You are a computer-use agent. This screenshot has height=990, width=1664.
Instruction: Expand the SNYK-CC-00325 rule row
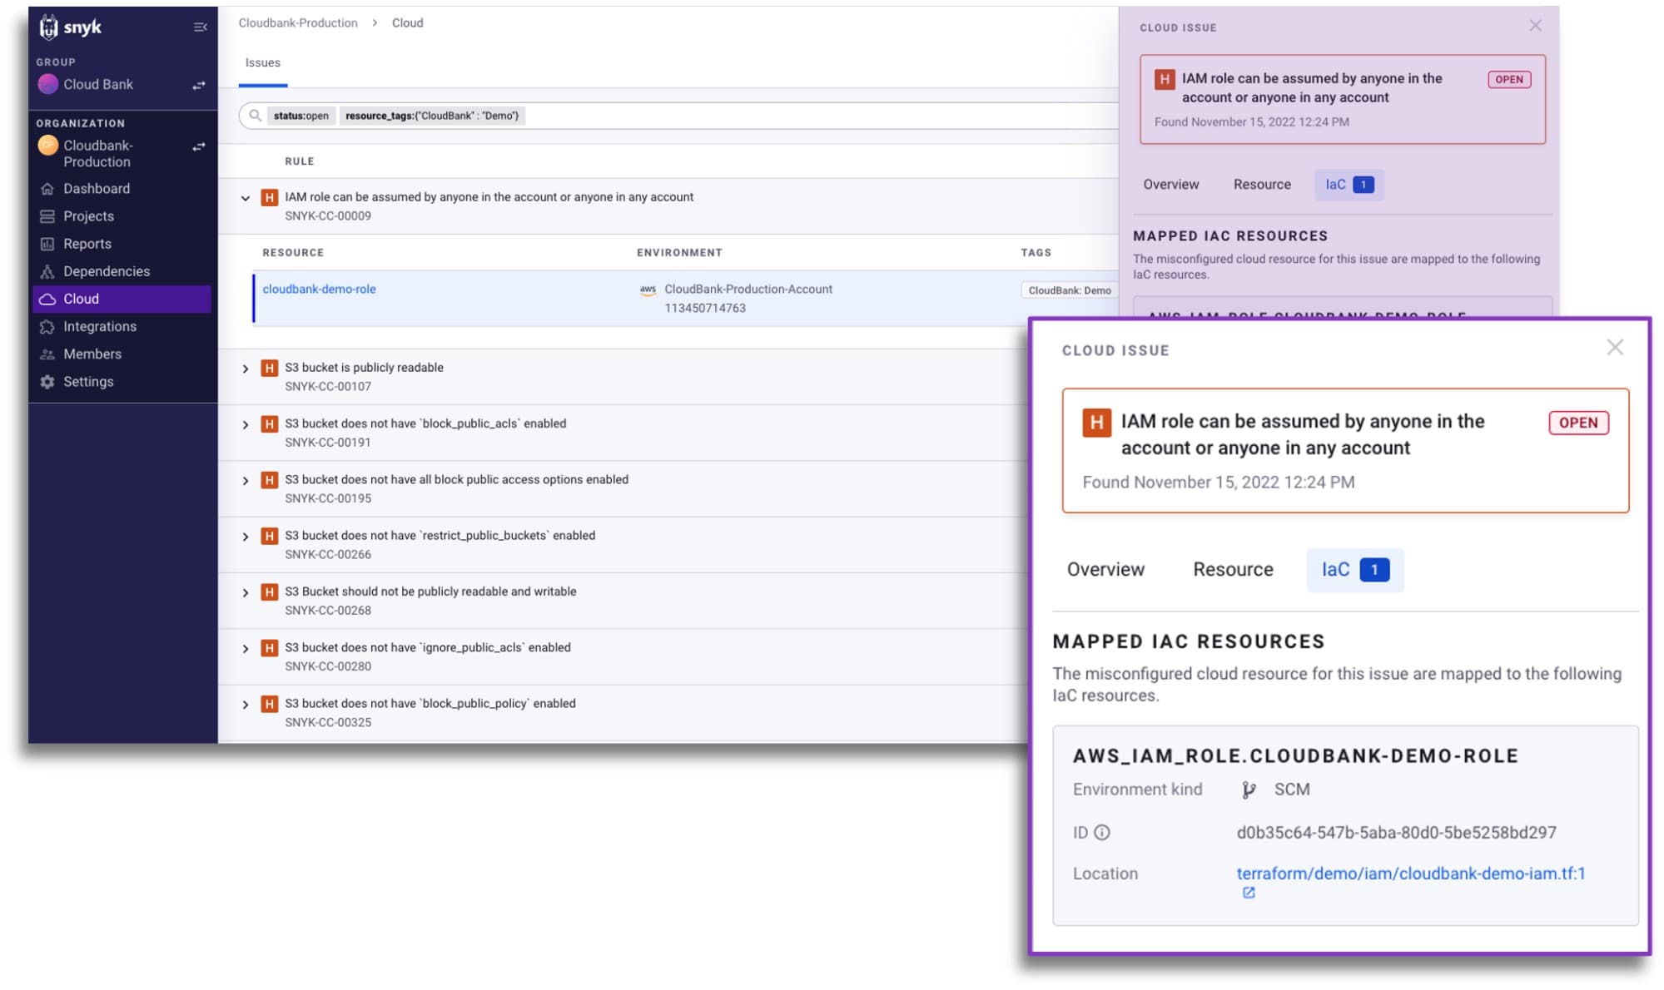(x=245, y=704)
